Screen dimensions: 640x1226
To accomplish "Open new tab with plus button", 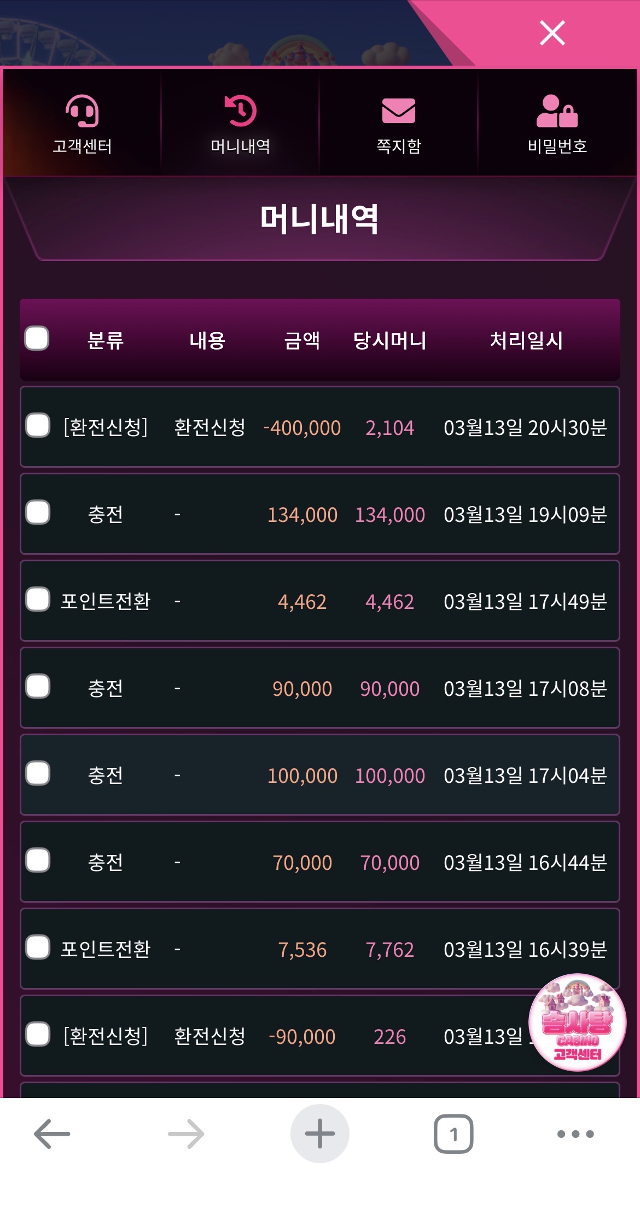I will coord(319,1134).
